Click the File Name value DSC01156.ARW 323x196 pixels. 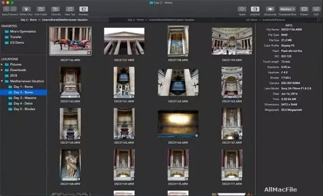click(292, 30)
